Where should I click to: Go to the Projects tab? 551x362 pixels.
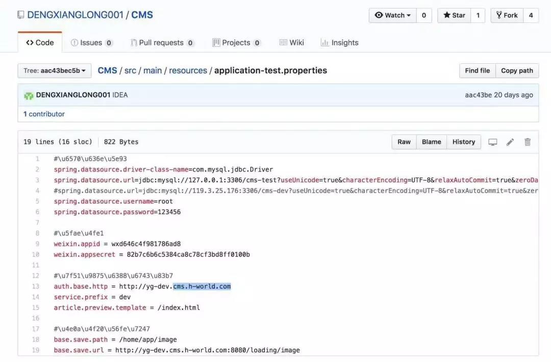pos(236,43)
